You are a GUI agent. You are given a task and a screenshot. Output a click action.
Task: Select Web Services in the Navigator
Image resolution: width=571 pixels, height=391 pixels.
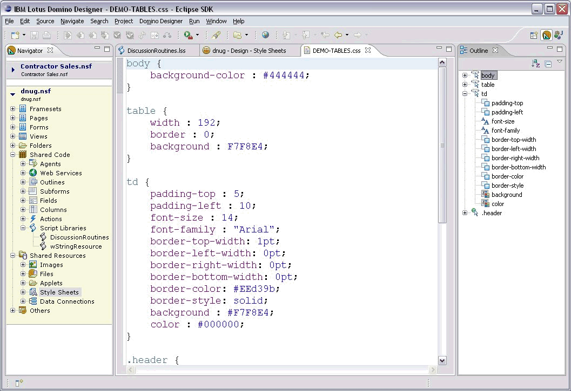[x=61, y=173]
